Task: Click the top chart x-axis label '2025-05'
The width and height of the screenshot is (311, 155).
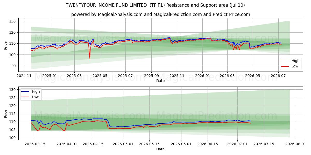Action: pyautogui.click(x=100, y=76)
